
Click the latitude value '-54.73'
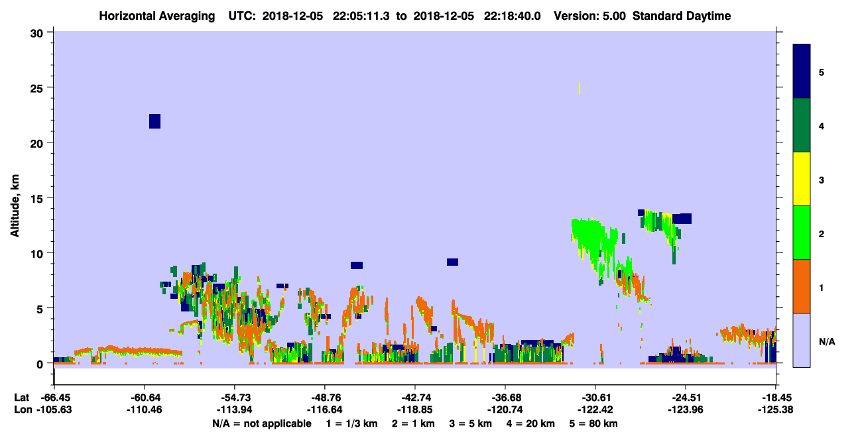(x=235, y=398)
